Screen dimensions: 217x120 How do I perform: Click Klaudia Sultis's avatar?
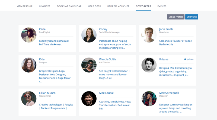[x=89, y=65]
